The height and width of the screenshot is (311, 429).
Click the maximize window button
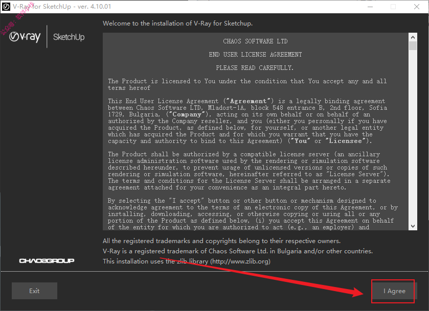[x=393, y=7]
